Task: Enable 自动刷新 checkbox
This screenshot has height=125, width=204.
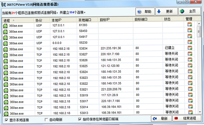Action: [46, 120]
